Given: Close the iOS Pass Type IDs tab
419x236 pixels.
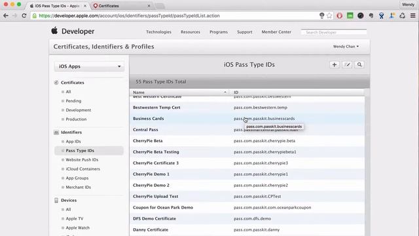Looking at the screenshot, I should click(x=85, y=6).
